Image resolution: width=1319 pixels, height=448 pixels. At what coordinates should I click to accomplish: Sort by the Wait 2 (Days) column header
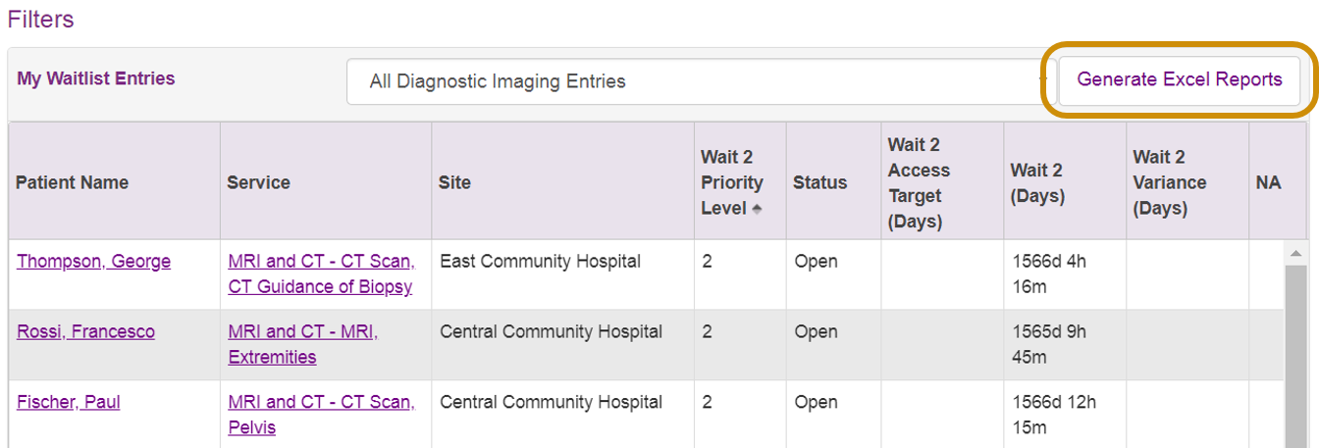click(x=1037, y=183)
